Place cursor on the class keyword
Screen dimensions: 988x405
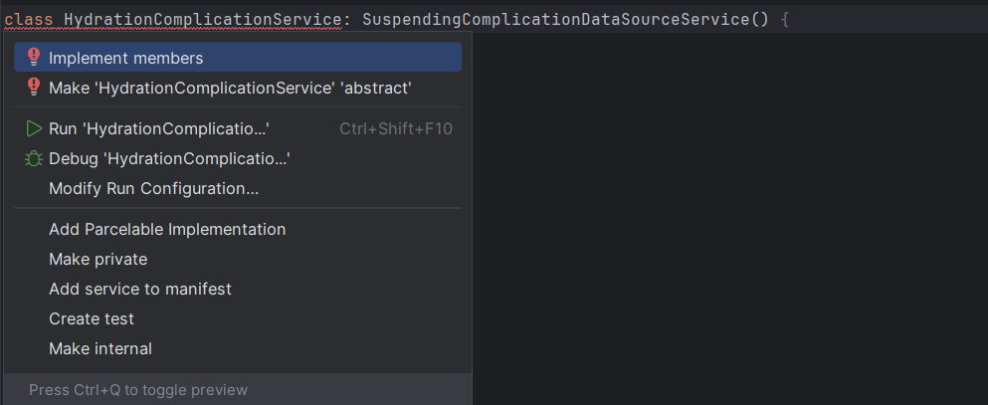tap(29, 20)
